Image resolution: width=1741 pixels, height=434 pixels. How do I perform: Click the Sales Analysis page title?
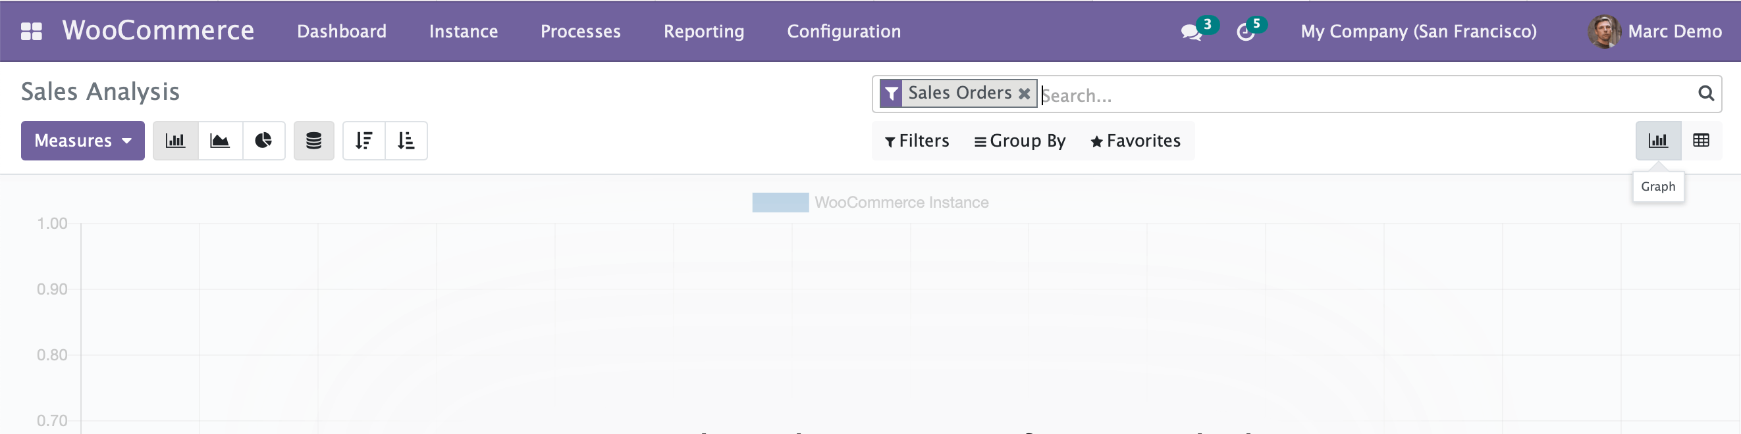click(100, 92)
